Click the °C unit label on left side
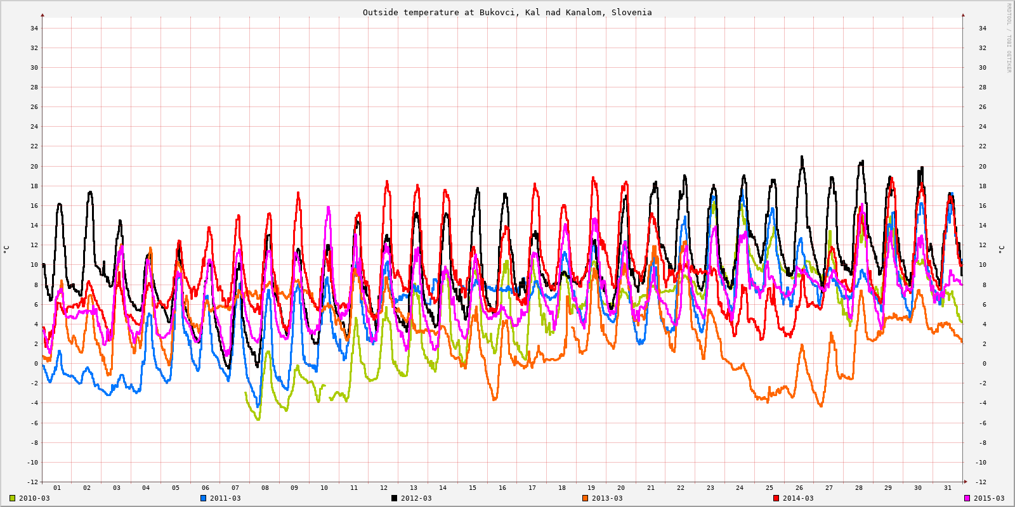Image resolution: width=1015 pixels, height=507 pixels. pos(6,249)
